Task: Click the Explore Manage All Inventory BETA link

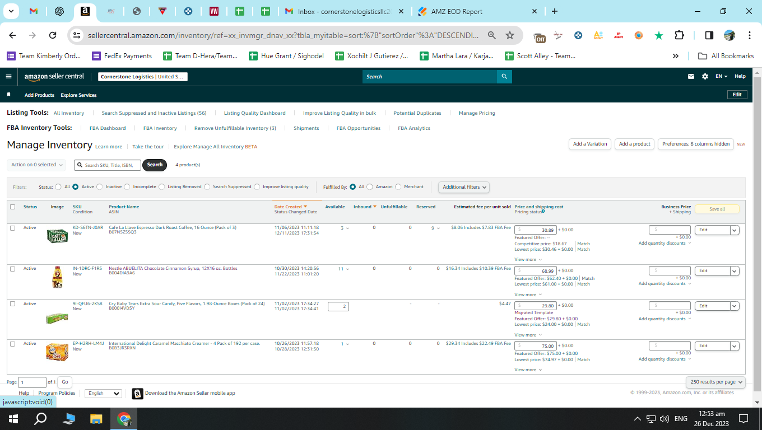Action: (216, 147)
